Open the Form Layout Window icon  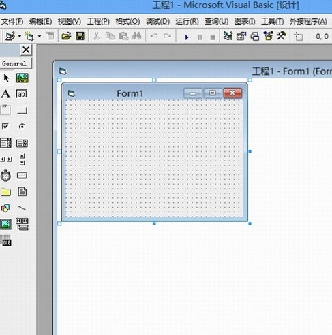[x=255, y=36]
